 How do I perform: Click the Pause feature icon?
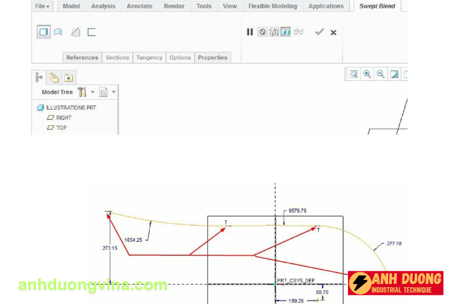click(250, 31)
